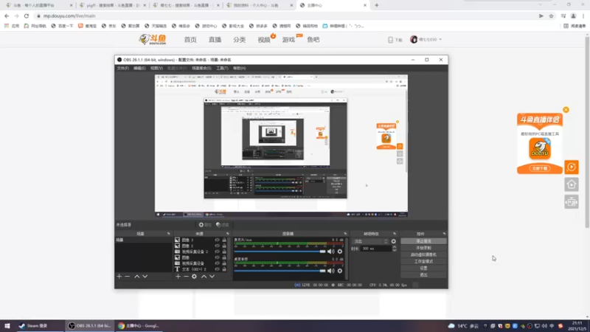
Task: Remove selected source with minus icon
Action: coord(186,276)
